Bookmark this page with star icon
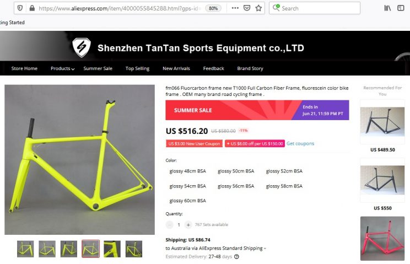410x264 pixels. (258, 8)
